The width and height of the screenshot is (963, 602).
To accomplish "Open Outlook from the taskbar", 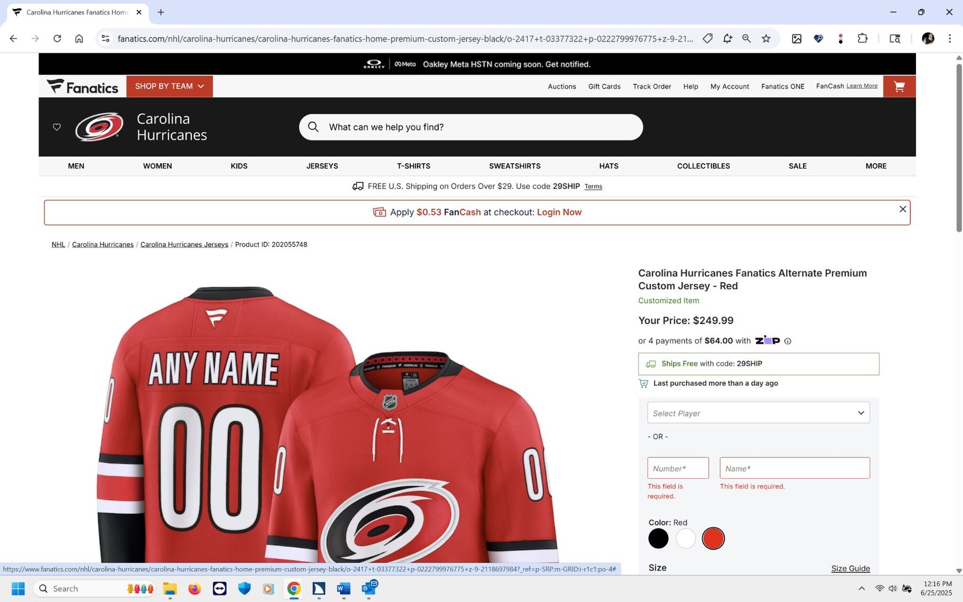I will pyautogui.click(x=369, y=589).
